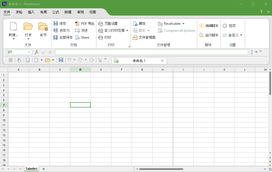
Task: Expand the Recalculate dropdown arrow
Action: click(183, 24)
